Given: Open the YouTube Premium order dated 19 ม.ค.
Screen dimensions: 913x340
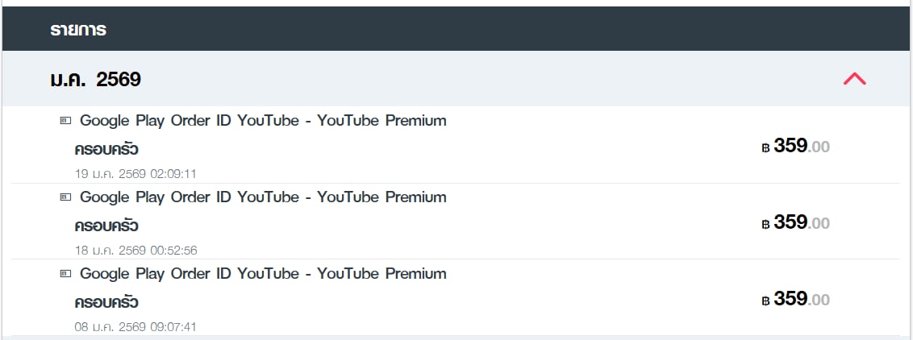Looking at the screenshot, I should 263,121.
